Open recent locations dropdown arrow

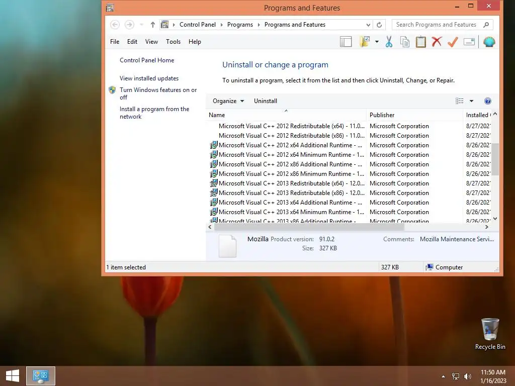point(141,25)
